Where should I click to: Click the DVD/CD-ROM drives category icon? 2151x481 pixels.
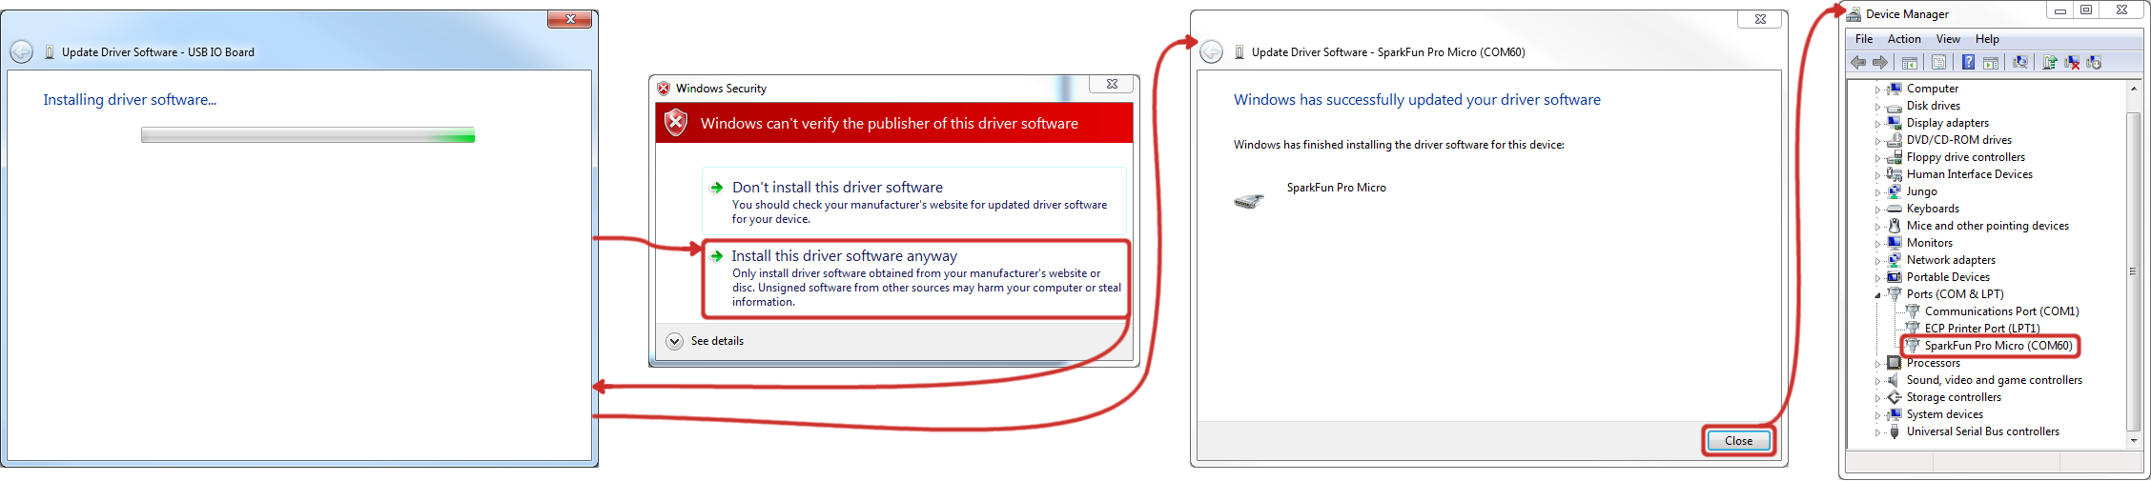point(1895,140)
